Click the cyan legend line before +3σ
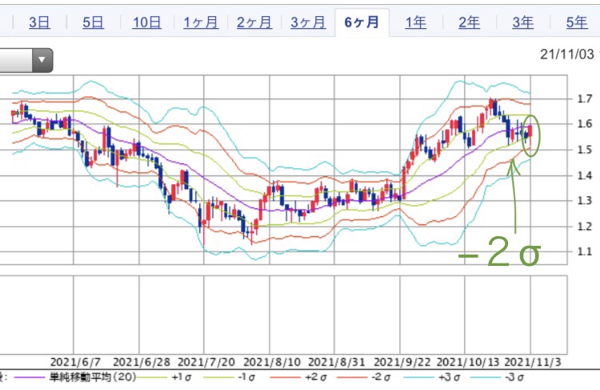Screen dimensions: 600x390 coord(419,378)
